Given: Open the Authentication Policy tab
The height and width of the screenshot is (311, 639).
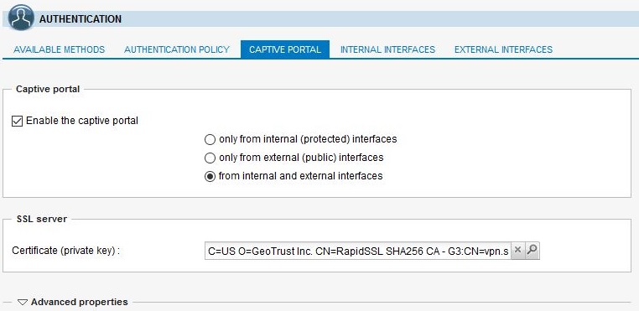Looking at the screenshot, I should [x=177, y=49].
